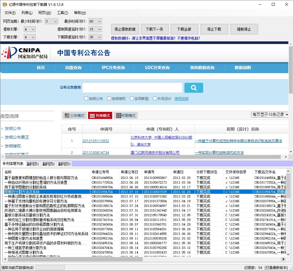Viewport: 293px width, 271px height.
Task: Switch to 附图模式 view
Action: [x=126, y=116]
